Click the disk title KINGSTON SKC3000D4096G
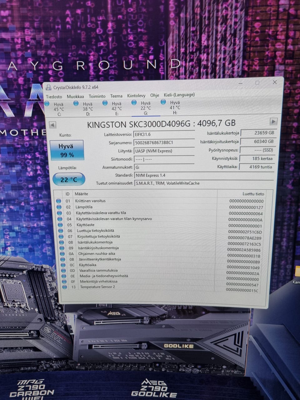The image size is (300, 400). coord(139,124)
